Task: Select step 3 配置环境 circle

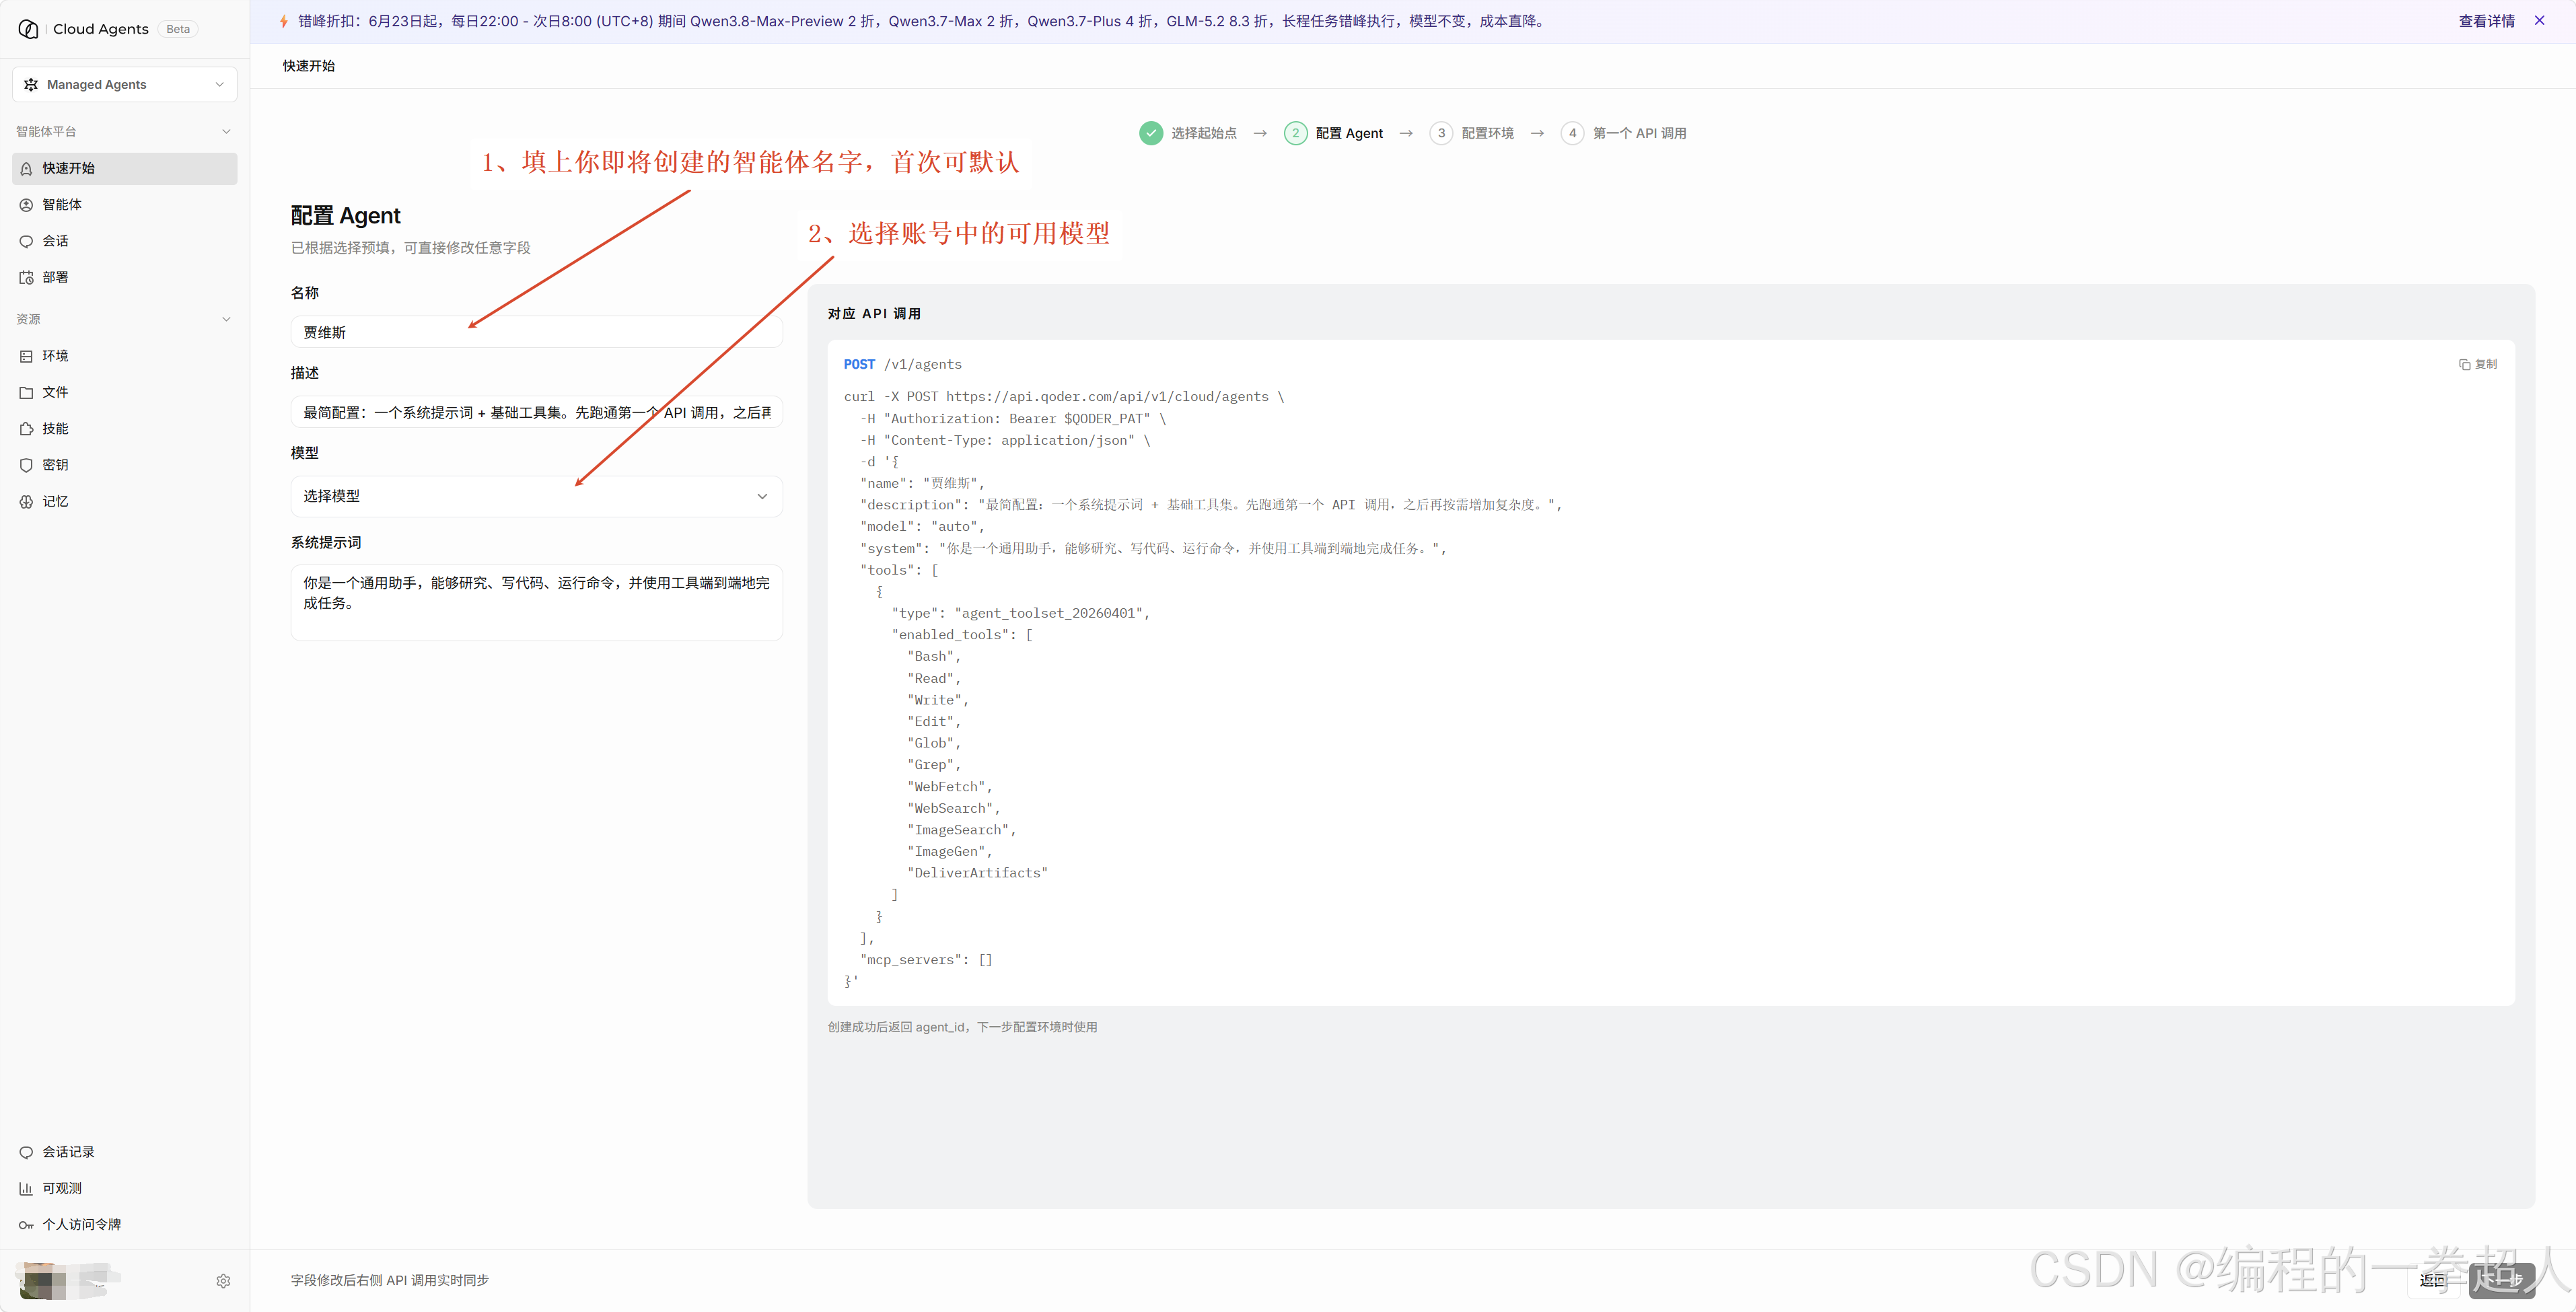Action: point(1441,133)
